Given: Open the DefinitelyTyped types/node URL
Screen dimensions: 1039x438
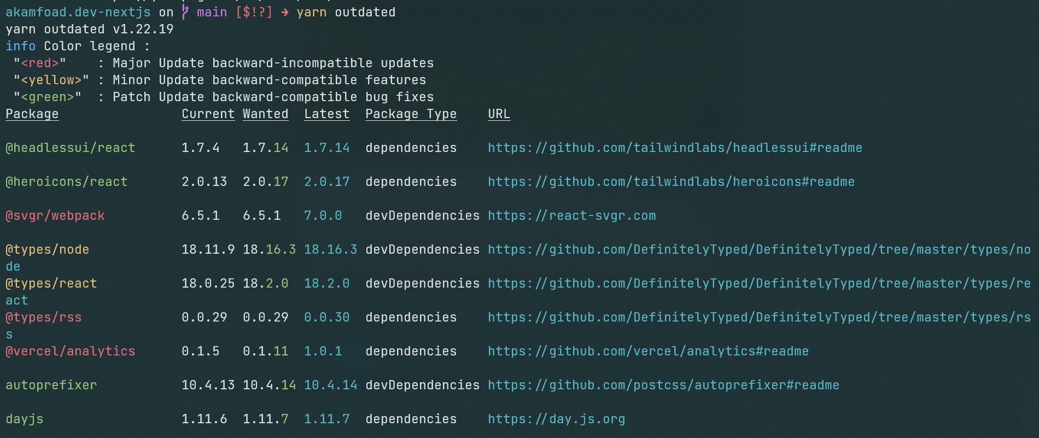Looking at the screenshot, I should (x=759, y=249).
